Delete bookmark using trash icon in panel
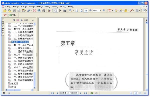 tap(14, 20)
